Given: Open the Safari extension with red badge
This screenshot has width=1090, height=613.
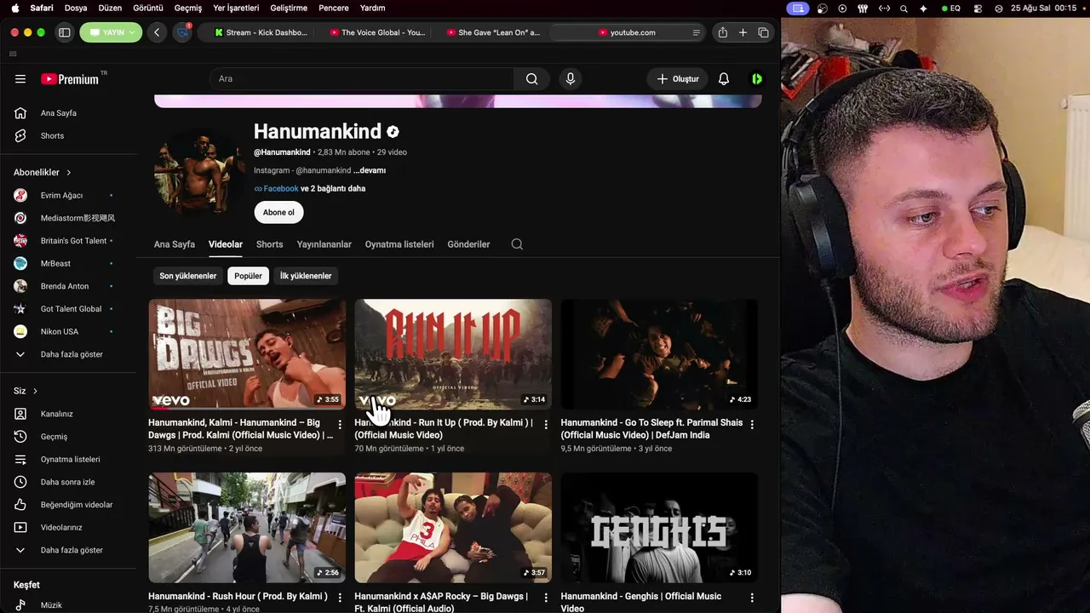Looking at the screenshot, I should point(182,32).
